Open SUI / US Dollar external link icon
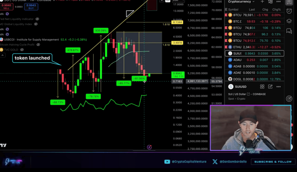The image size is (297, 172). click(x=248, y=94)
